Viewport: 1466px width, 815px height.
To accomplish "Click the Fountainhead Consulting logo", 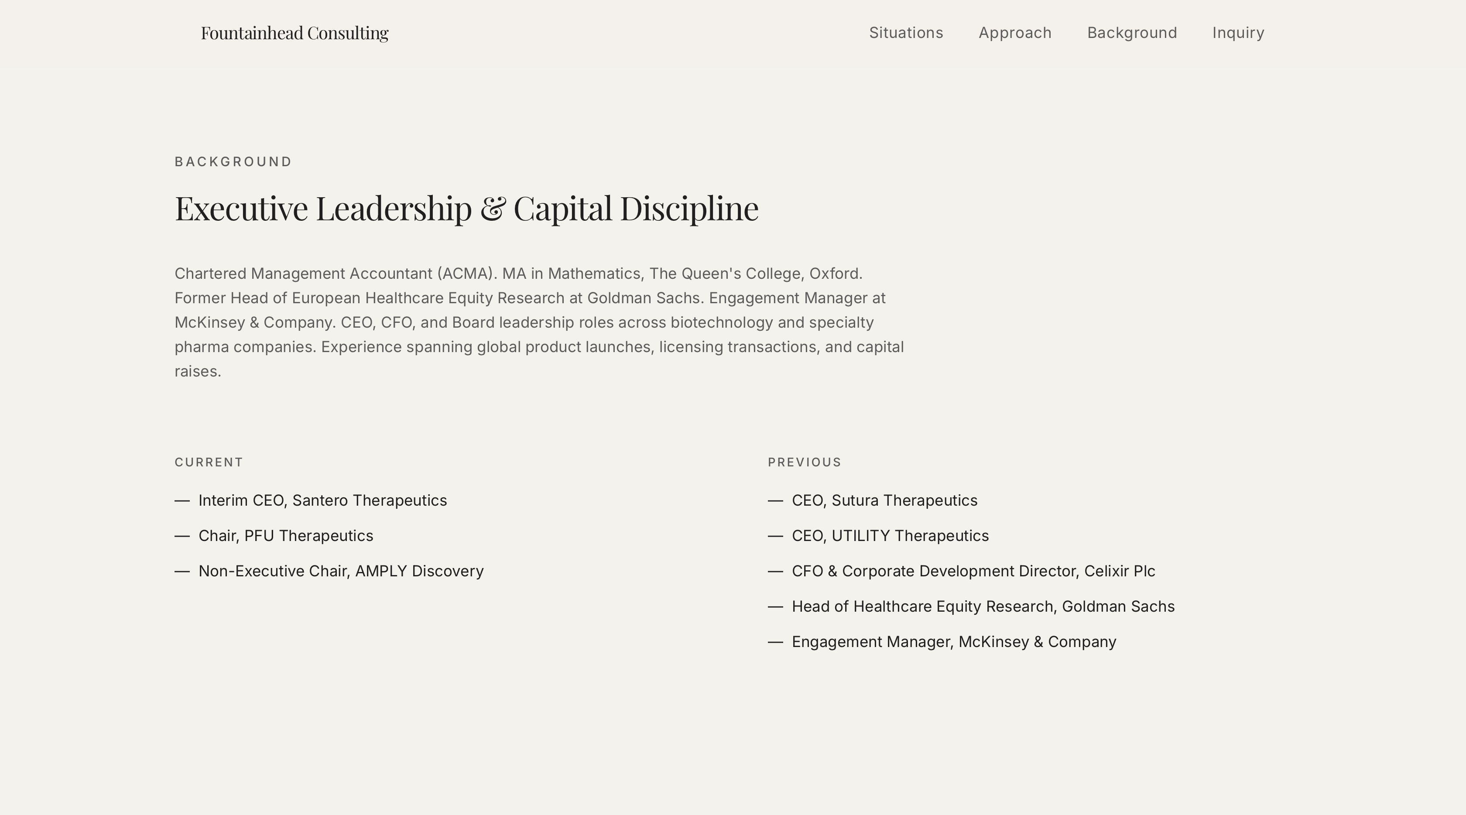I will click(294, 32).
